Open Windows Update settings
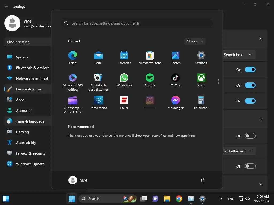Image resolution: width=274 pixels, height=205 pixels. tap(28, 164)
